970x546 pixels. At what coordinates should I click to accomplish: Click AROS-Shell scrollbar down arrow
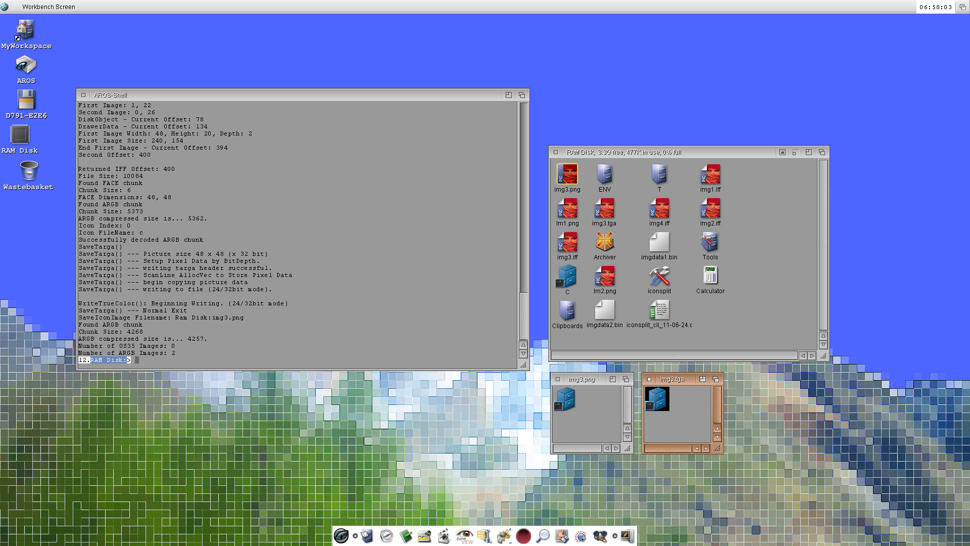(523, 354)
